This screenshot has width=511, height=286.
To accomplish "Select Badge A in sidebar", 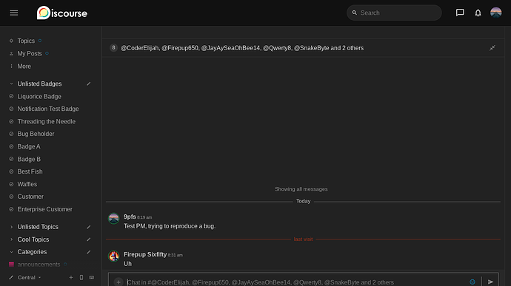I will [29, 146].
